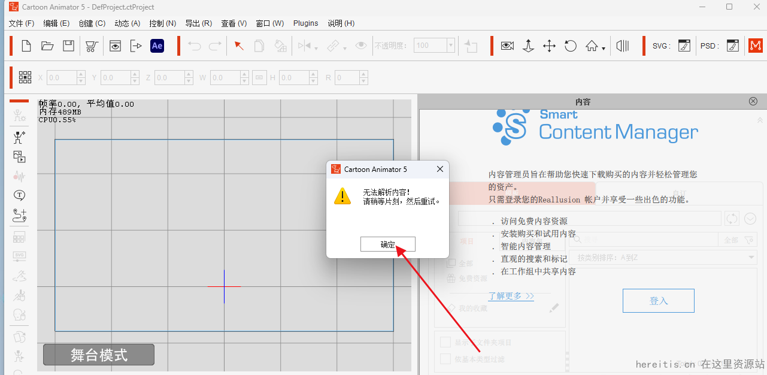This screenshot has width=767, height=375.
Task: Check the 依基本类型过滤 option
Action: [x=445, y=359]
